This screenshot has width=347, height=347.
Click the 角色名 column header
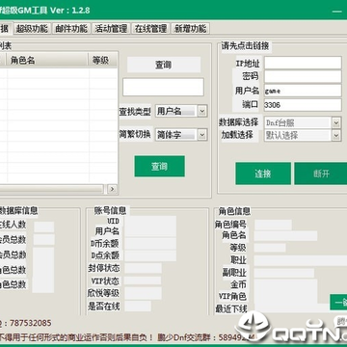click(47, 60)
